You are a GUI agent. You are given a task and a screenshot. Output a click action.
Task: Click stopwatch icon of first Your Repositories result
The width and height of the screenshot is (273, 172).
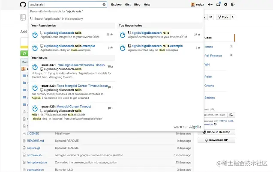(x=35, y=35)
